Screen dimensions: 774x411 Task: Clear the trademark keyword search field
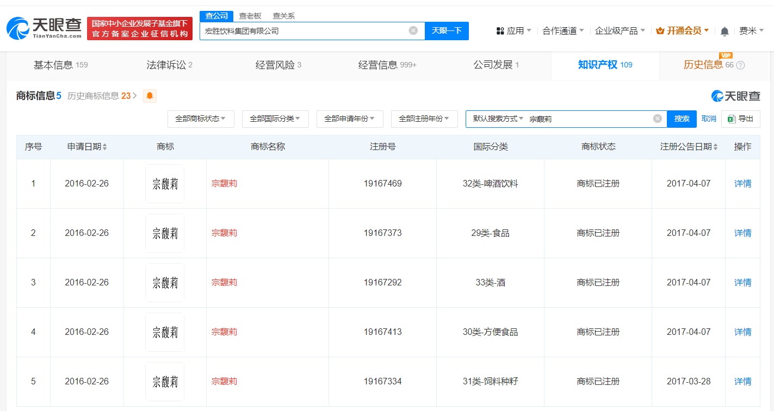point(657,119)
